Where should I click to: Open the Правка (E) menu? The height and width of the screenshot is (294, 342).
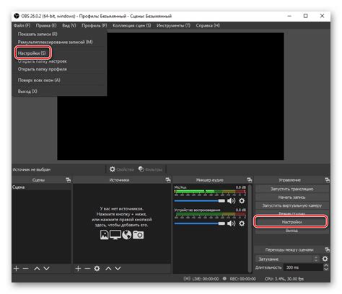coord(46,25)
